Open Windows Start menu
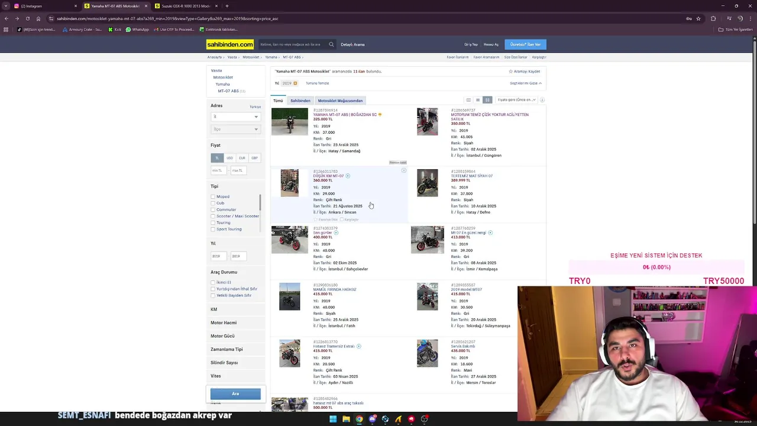The image size is (757, 426). [333, 419]
